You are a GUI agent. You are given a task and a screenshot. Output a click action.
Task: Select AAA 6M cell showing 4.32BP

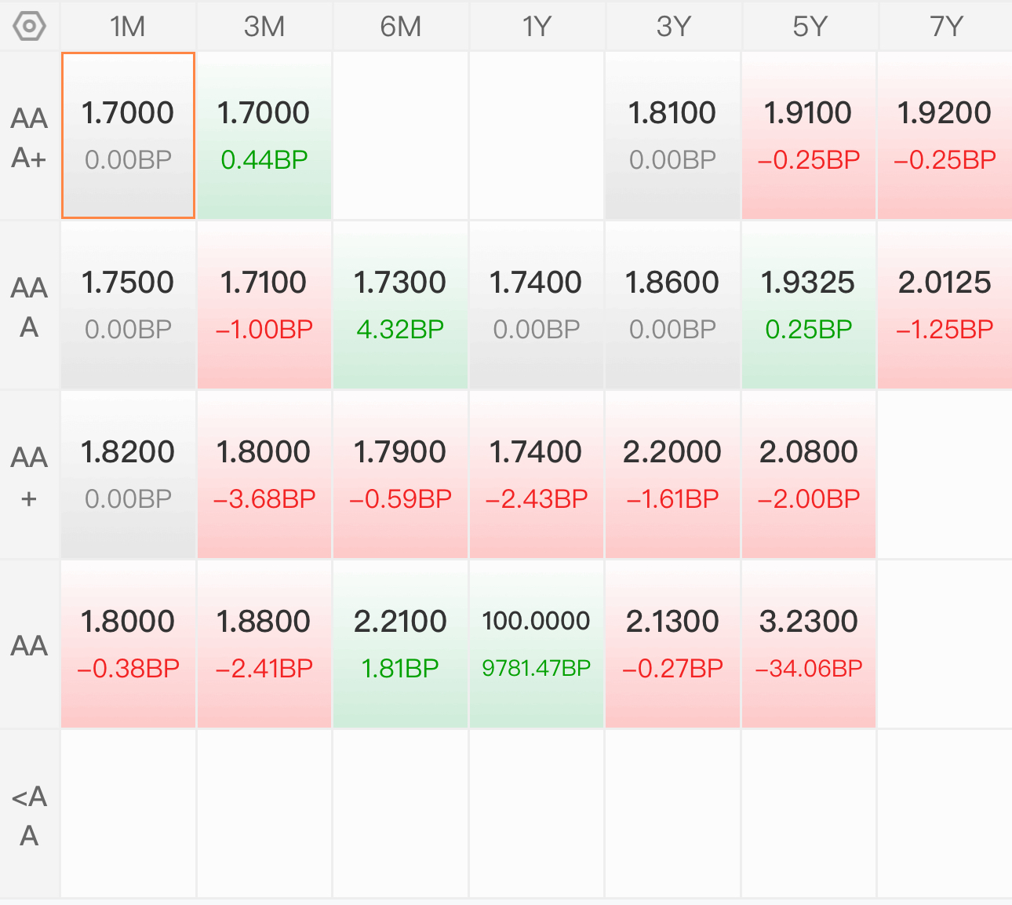click(x=400, y=305)
